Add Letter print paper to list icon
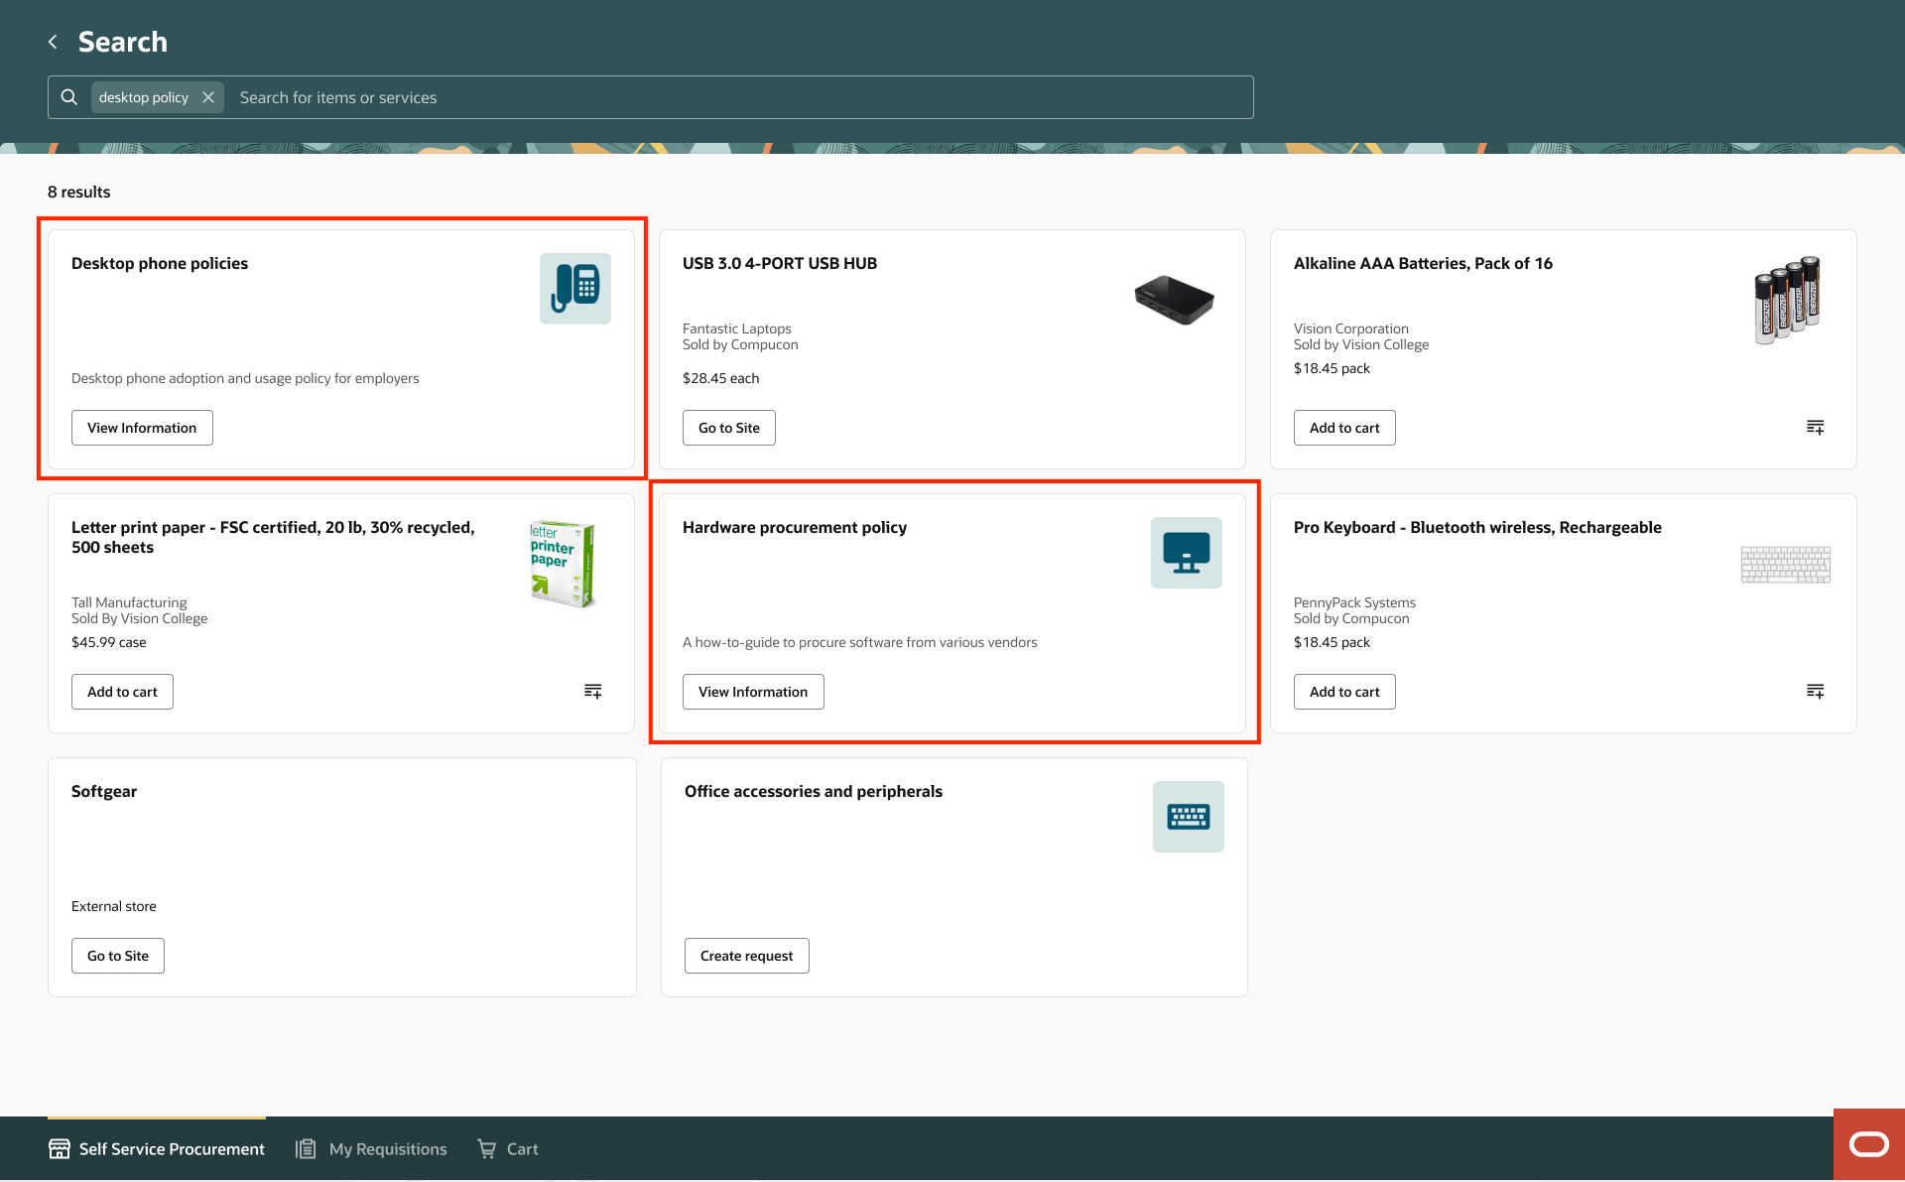1905x1182 pixels. click(592, 692)
